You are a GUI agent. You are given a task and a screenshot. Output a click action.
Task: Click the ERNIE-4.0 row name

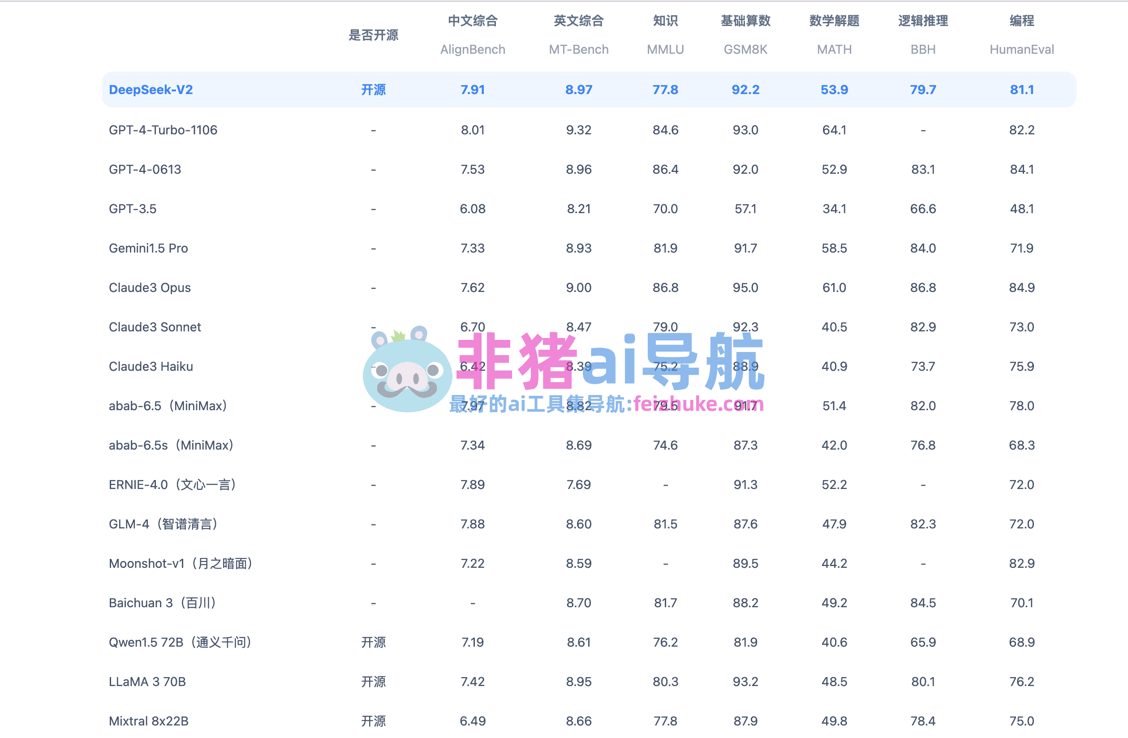point(172,485)
